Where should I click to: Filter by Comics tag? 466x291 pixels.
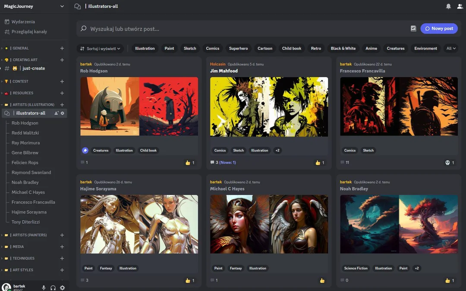point(212,48)
